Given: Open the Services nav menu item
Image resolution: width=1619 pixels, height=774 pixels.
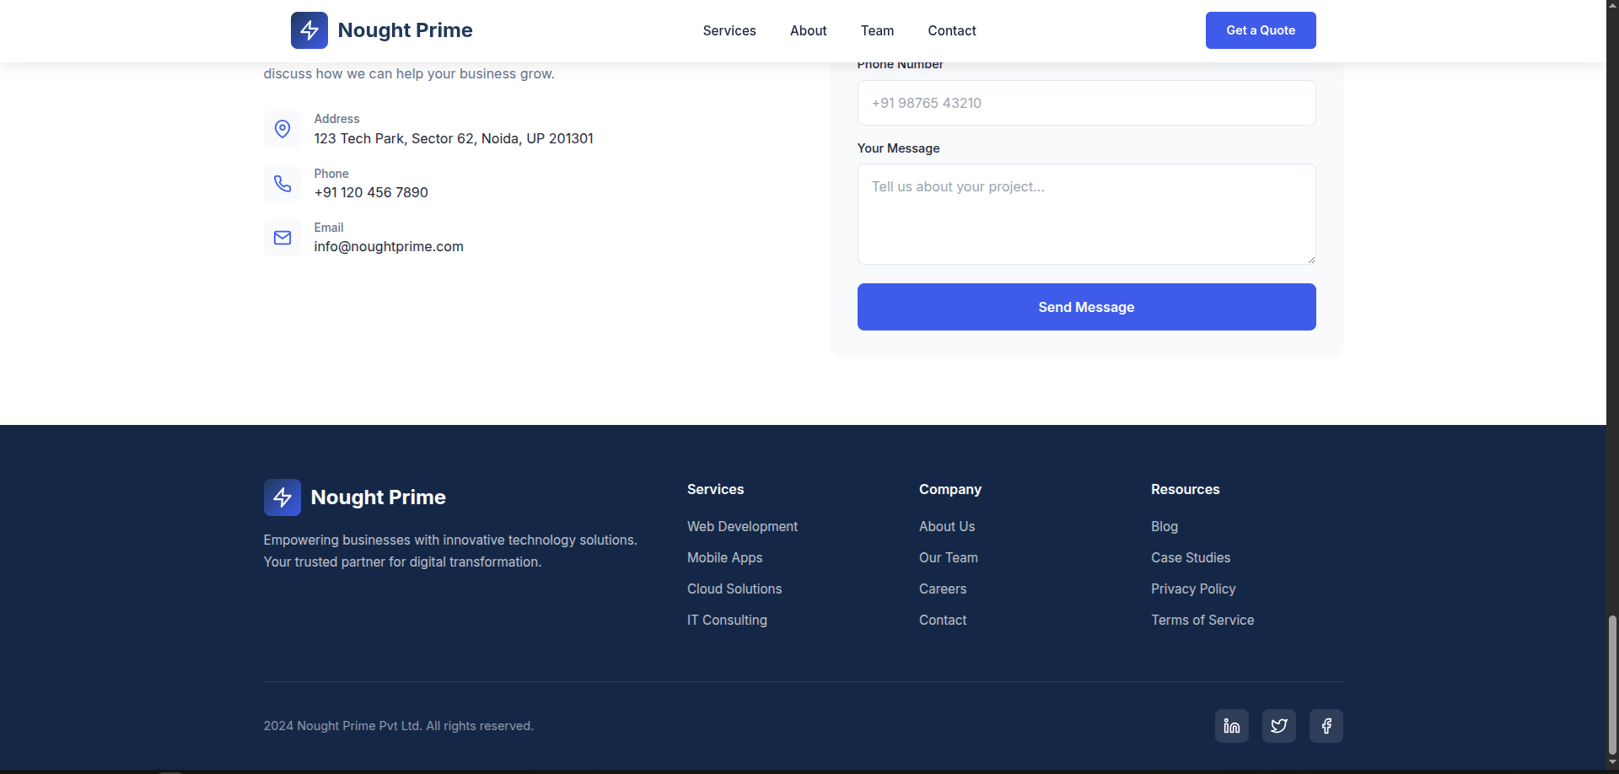Looking at the screenshot, I should [729, 30].
